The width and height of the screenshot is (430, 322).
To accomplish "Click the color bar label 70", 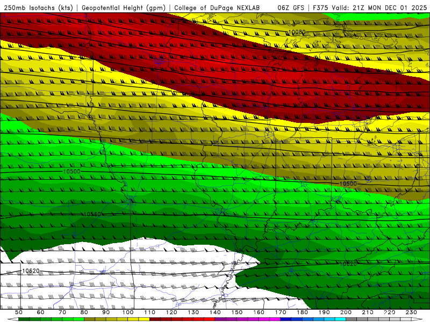I will (62, 312).
